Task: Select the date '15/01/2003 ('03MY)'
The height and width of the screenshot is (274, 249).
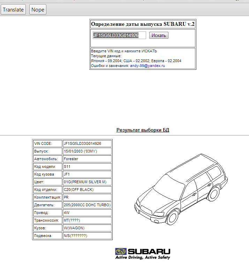Action: pyautogui.click(x=87, y=151)
